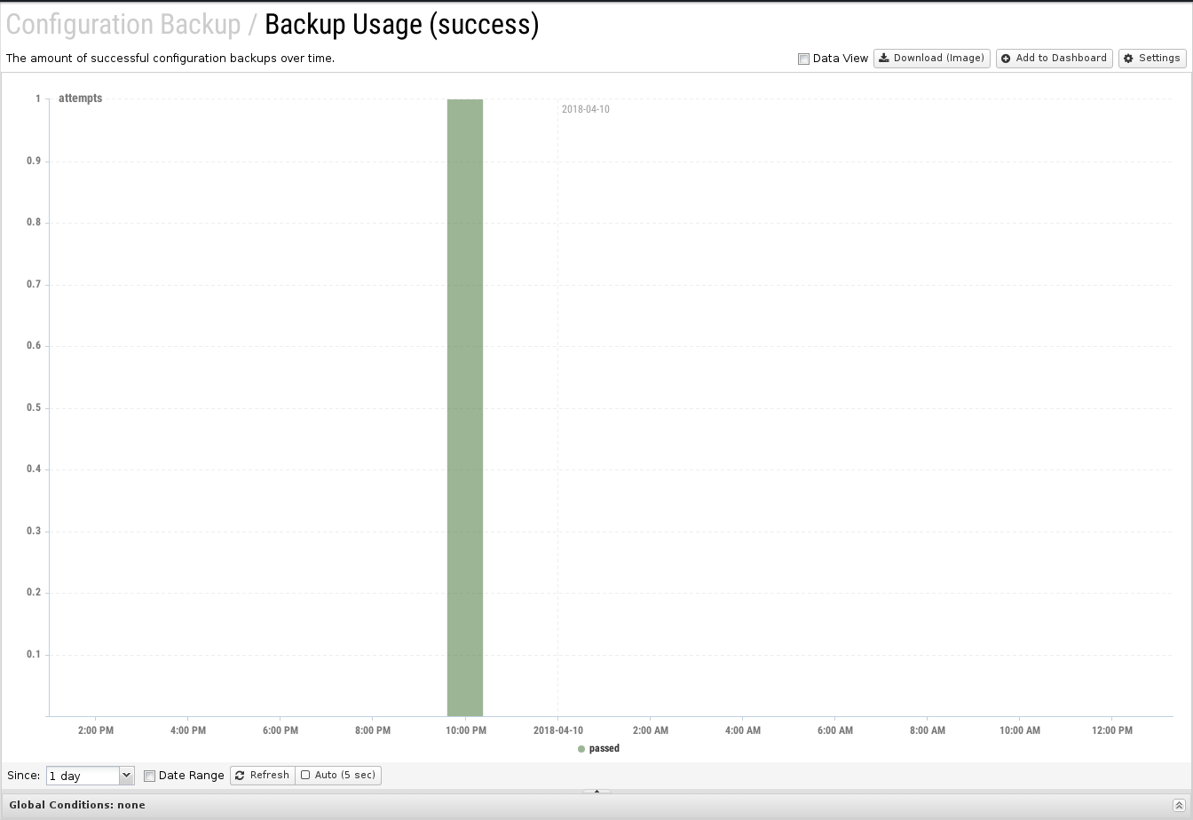Click the small splitter arrow above Global Conditions
The width and height of the screenshot is (1193, 820).
(x=596, y=791)
